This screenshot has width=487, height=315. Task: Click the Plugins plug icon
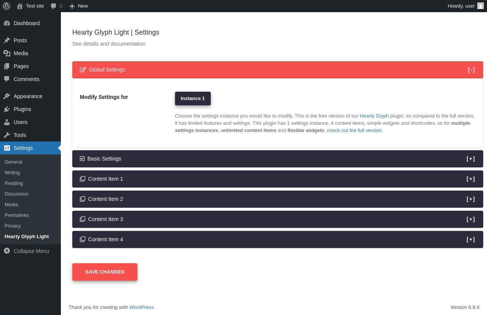tap(7, 109)
